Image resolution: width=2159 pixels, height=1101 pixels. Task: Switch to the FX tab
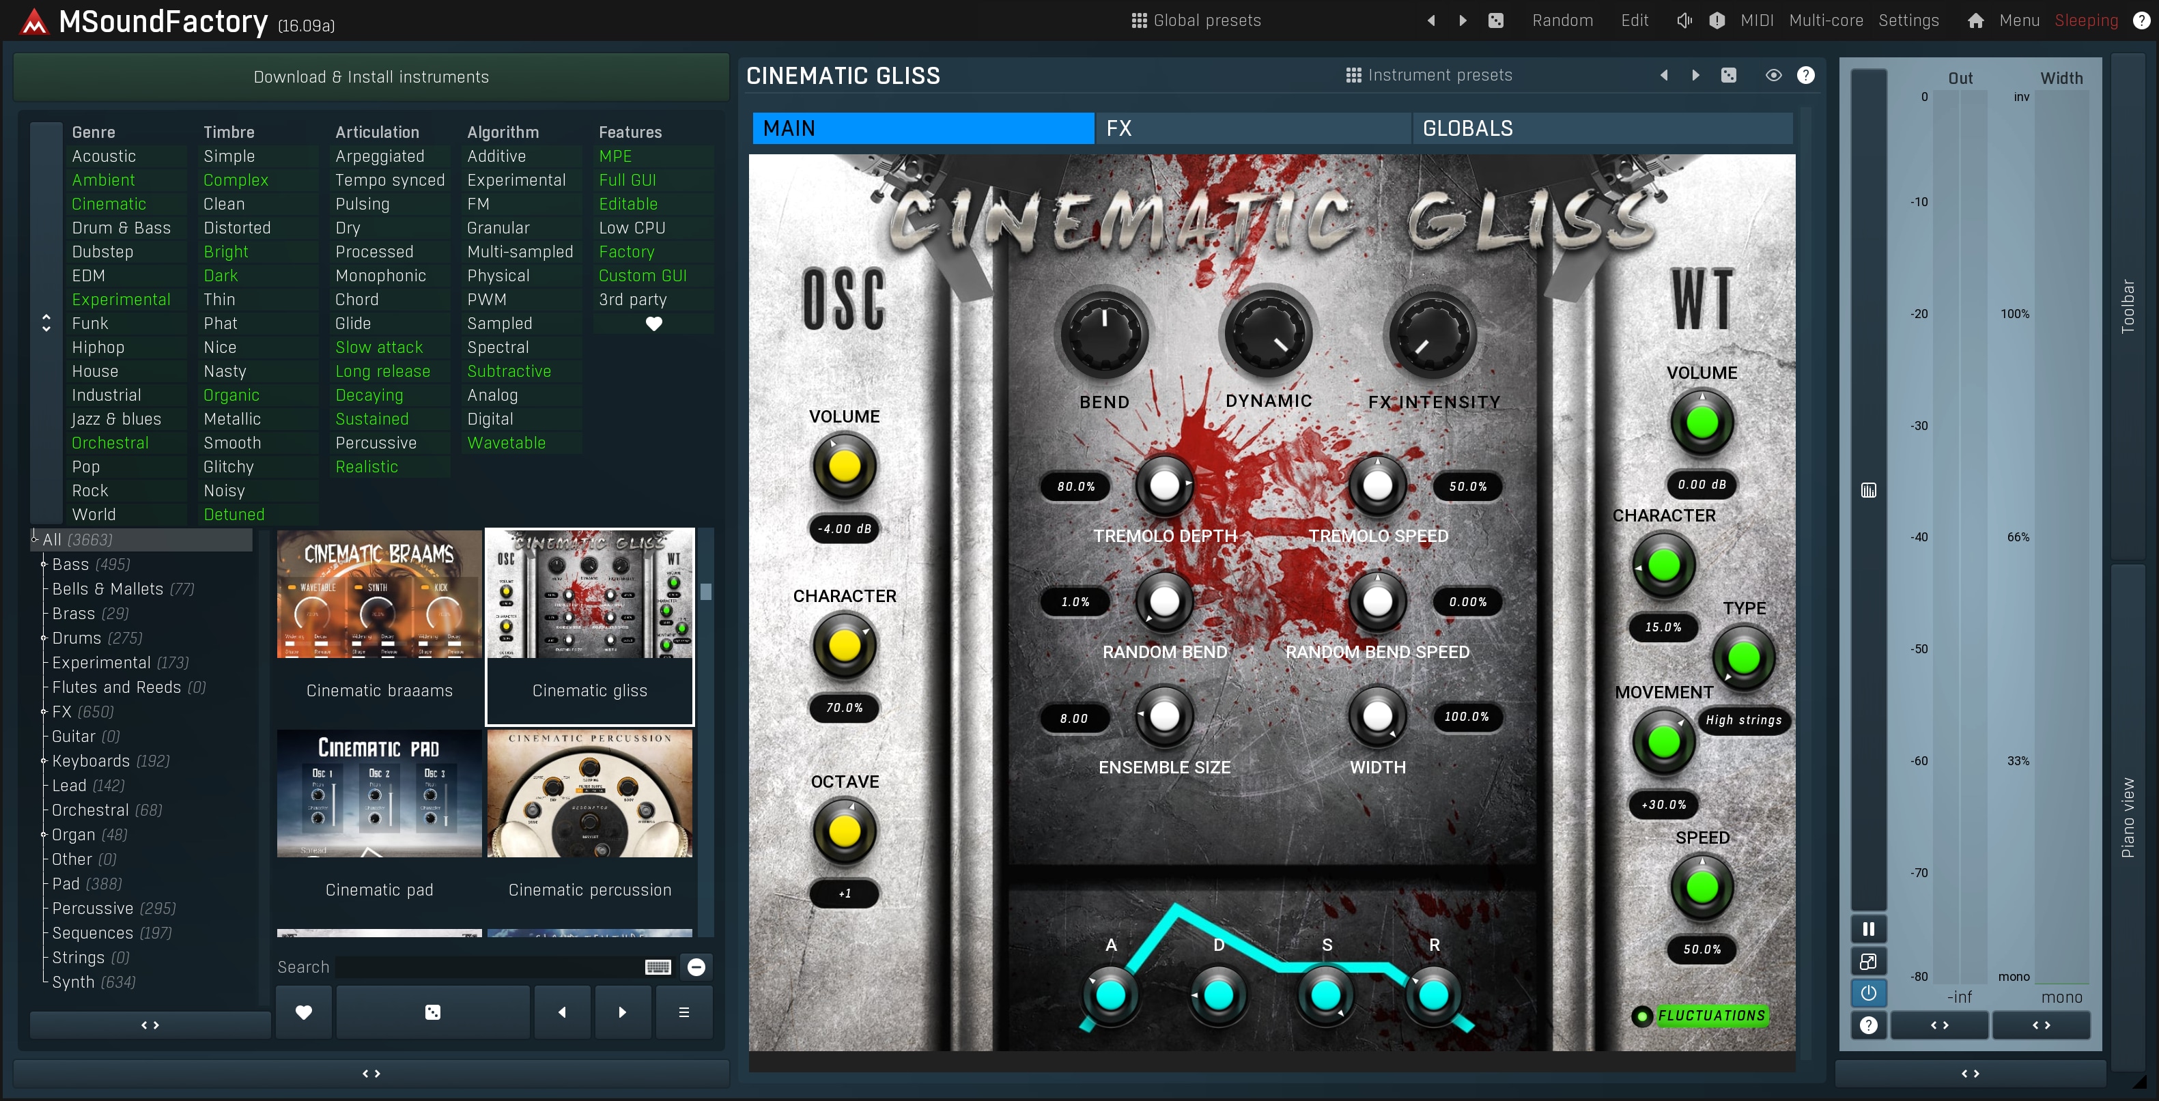(1253, 128)
